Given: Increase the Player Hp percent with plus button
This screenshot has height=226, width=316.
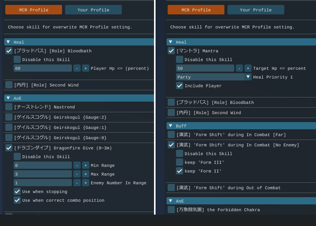Looking at the screenshot, I should pos(86,68).
